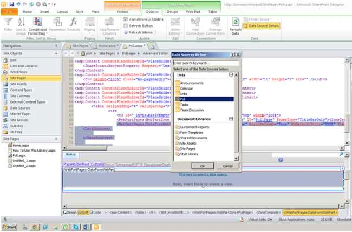Click Add/Remove Columns icon
352x232 pixels.
(109, 26)
